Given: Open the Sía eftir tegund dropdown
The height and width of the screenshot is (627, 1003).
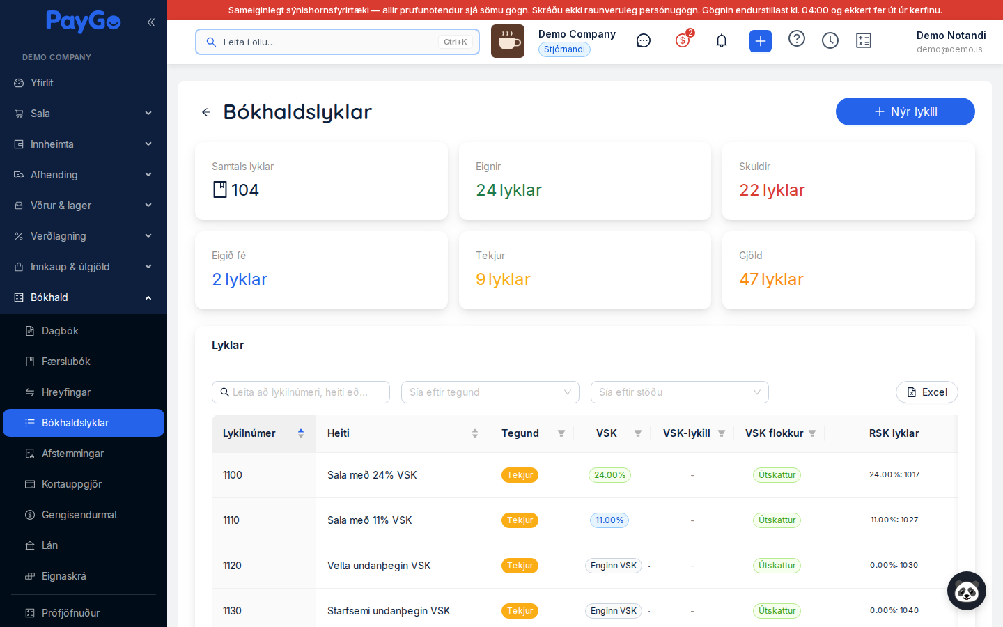Looking at the screenshot, I should click(490, 392).
